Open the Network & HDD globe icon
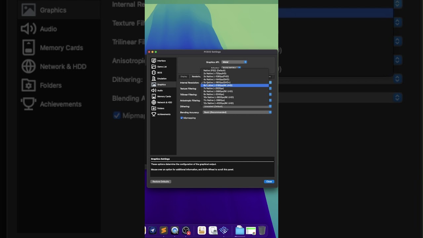 tap(154, 102)
